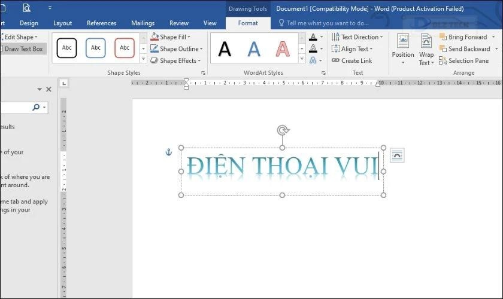Click the Print Preview quick access icon

click(x=26, y=8)
